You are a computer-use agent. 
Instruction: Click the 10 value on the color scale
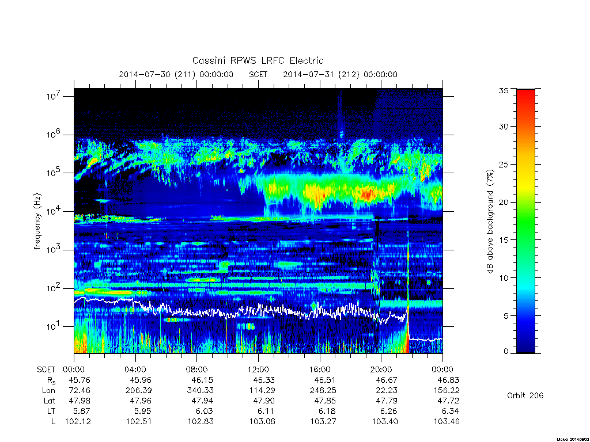(x=504, y=278)
